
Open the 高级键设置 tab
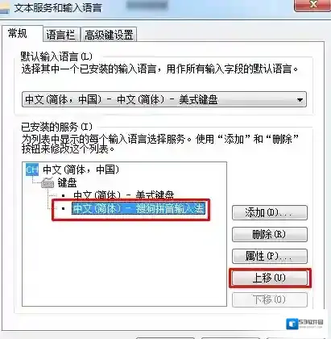109,35
